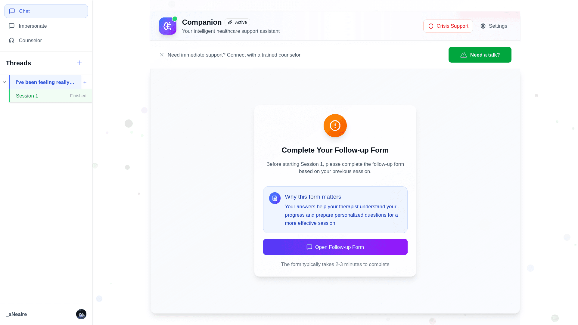The image size is (578, 325).
Task: Click the Crisis Support button
Action: (x=448, y=26)
